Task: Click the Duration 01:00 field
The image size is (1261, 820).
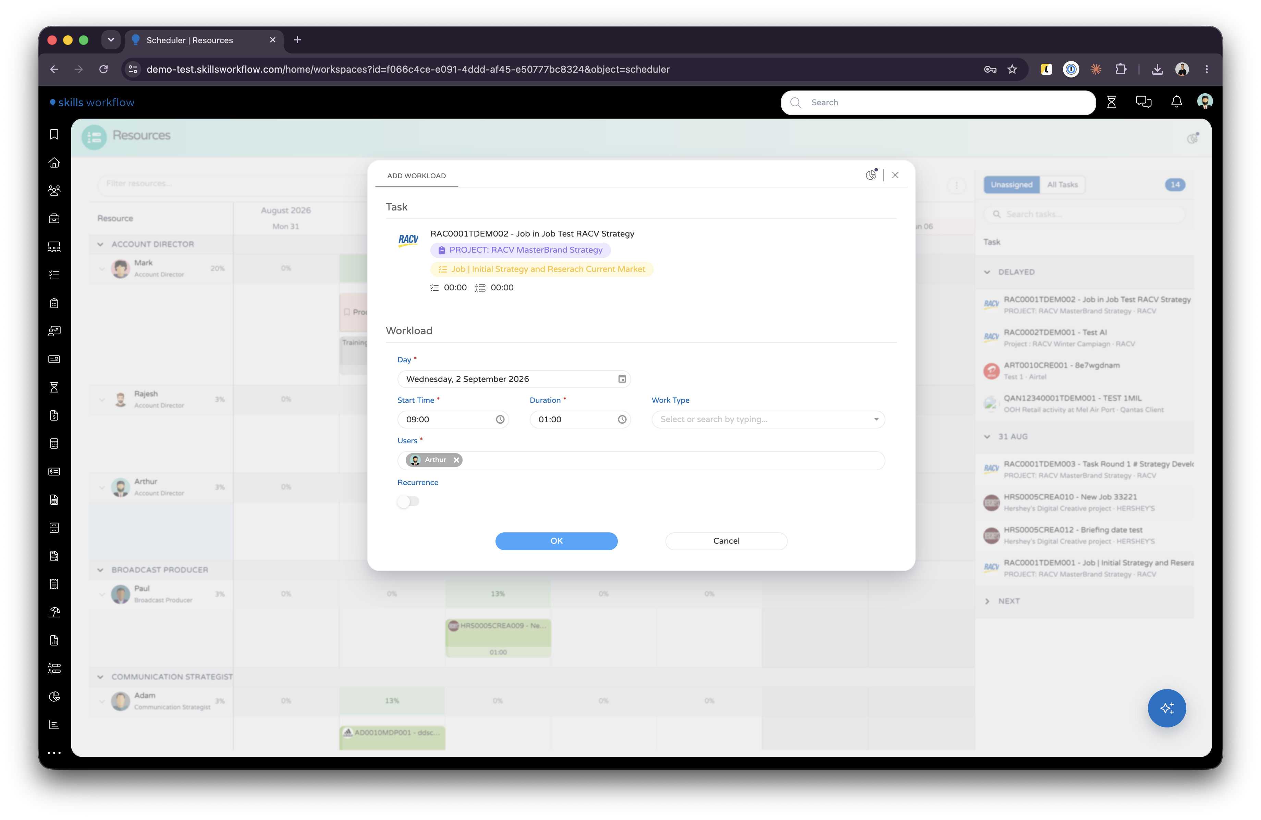Action: [x=580, y=420]
